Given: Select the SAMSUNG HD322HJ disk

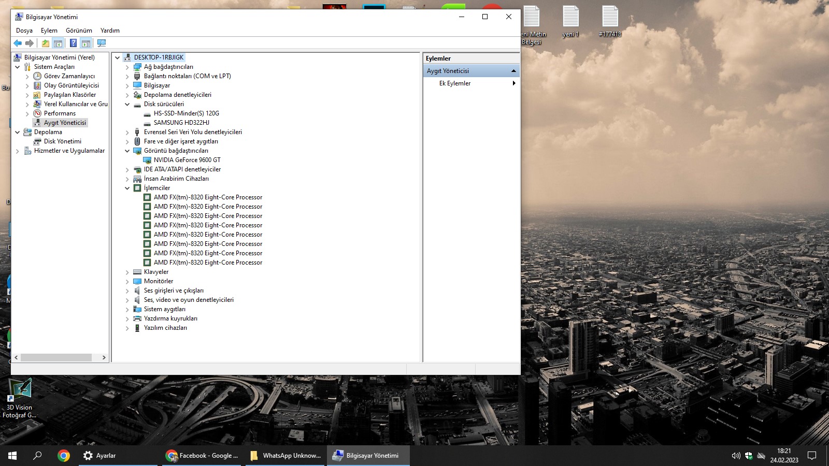Looking at the screenshot, I should tap(181, 123).
